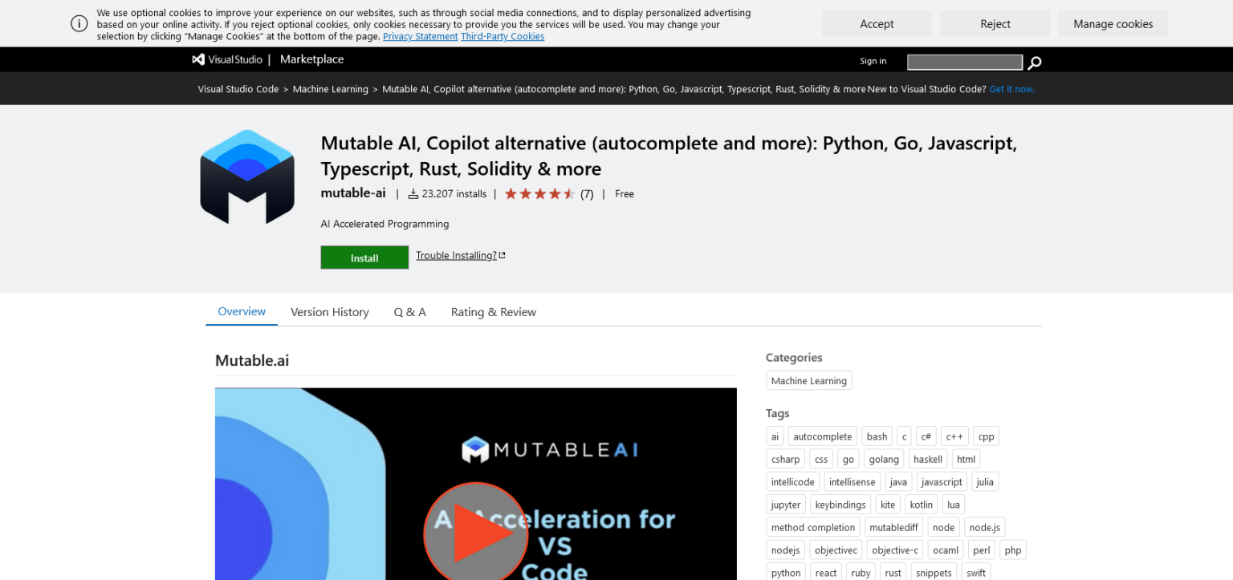Click the info icon in the cookie banner
The height and width of the screenshot is (580, 1233).
point(79,23)
